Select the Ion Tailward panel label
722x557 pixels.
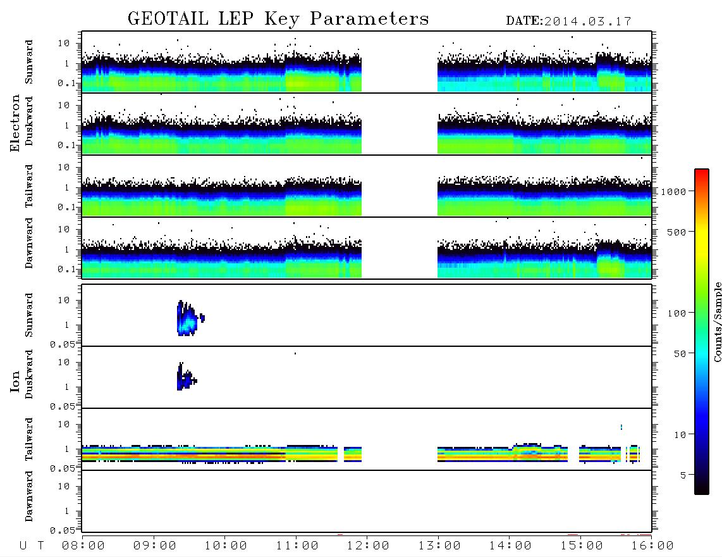point(29,439)
